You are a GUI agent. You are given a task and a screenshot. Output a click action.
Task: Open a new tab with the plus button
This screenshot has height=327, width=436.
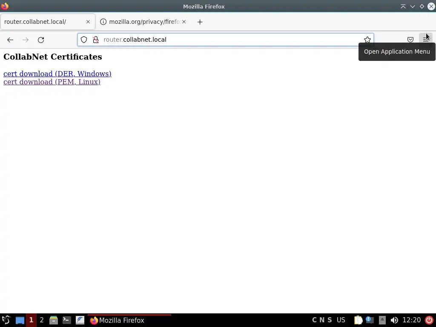[200, 22]
